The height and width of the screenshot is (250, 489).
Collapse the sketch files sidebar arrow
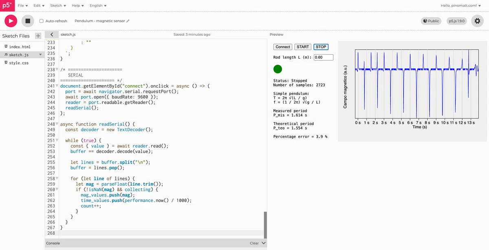pos(52,35)
